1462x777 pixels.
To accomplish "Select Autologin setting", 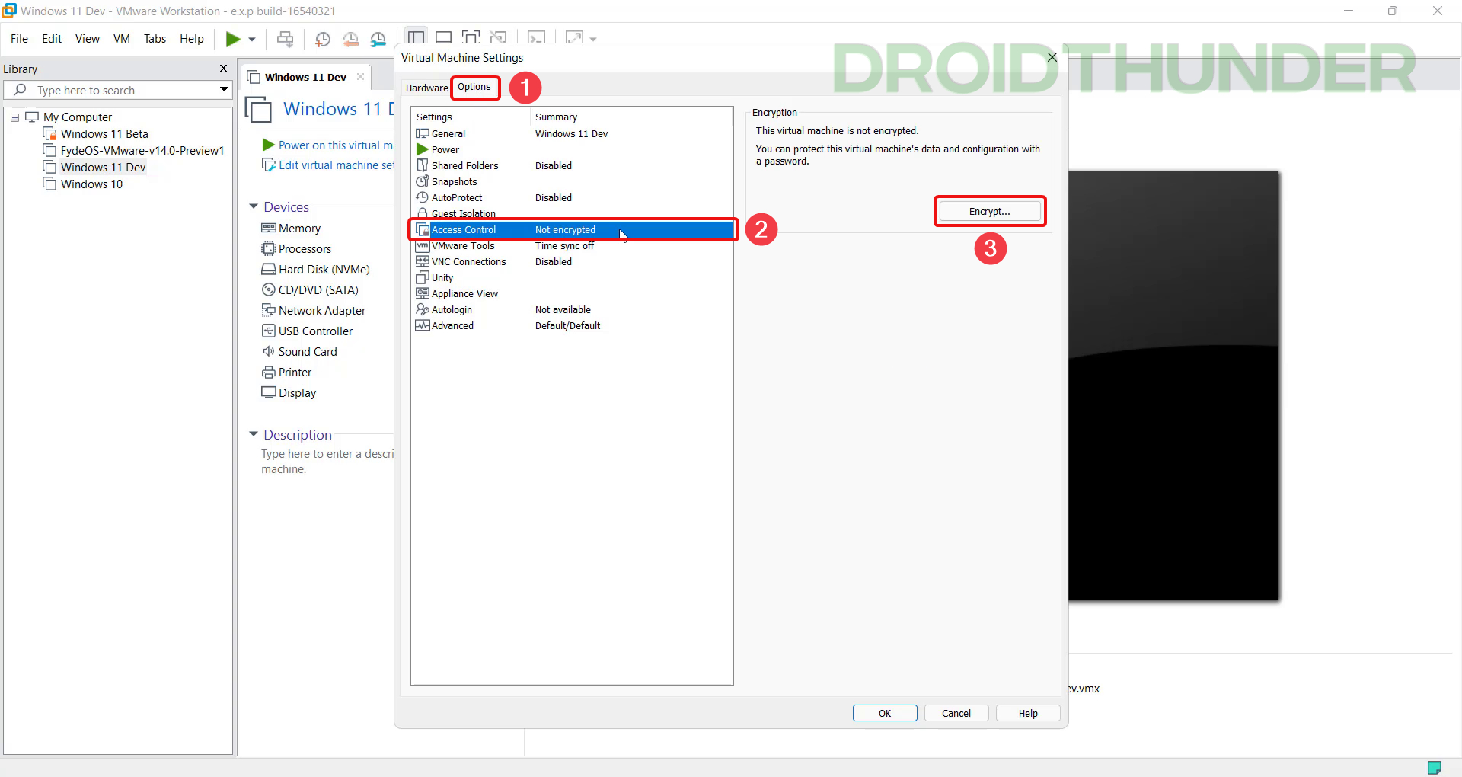I will 452,310.
